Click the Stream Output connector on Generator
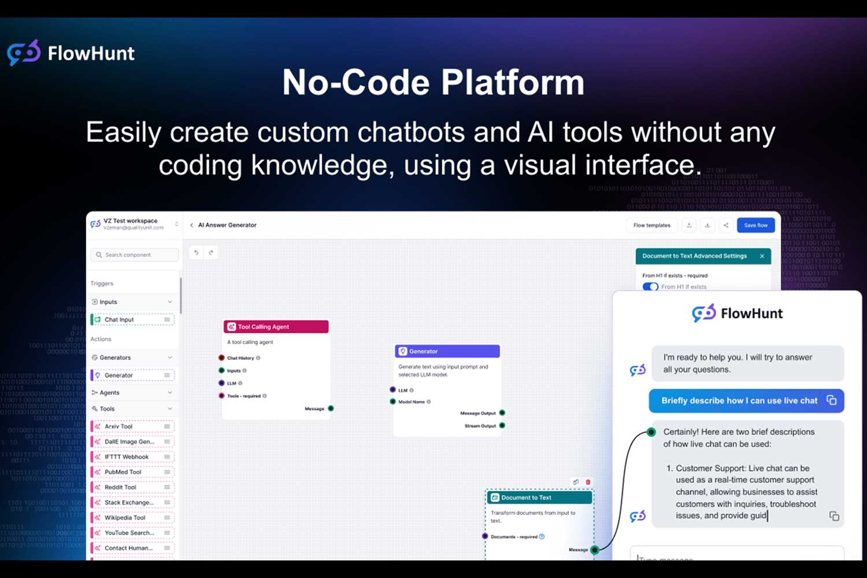Viewport: 867px width, 578px height. click(502, 425)
